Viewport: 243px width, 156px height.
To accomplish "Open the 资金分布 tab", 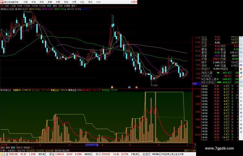I will [21, 151].
